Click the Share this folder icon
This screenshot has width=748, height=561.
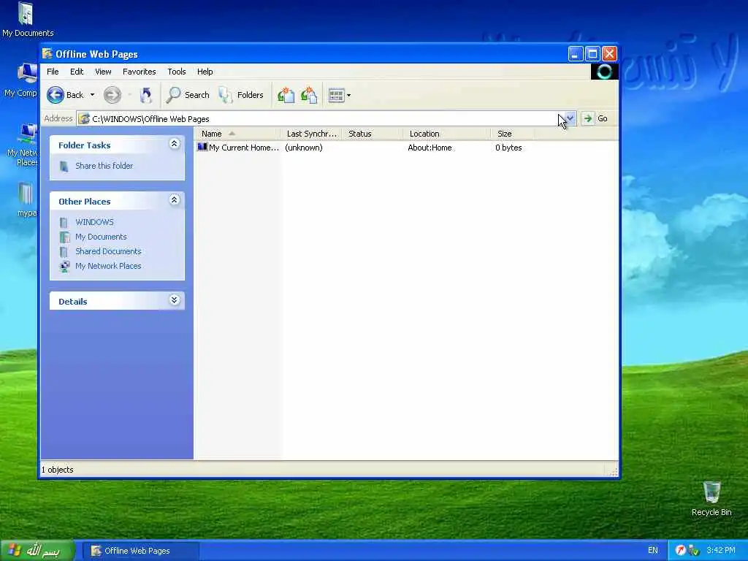tap(64, 166)
